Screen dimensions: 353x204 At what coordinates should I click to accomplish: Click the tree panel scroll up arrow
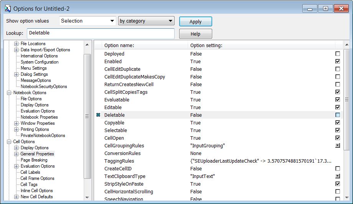point(87,44)
